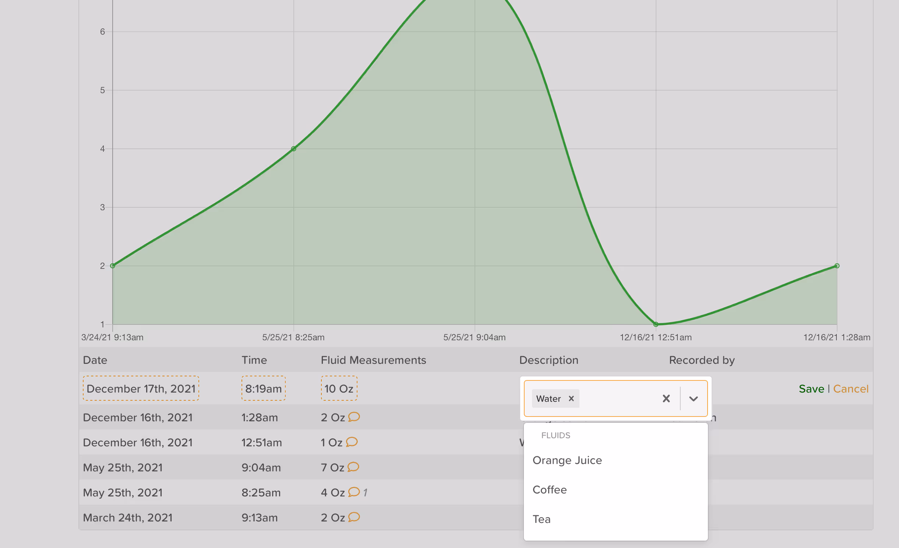This screenshot has width=899, height=548.
Task: Edit the 8:19am time field
Action: [x=263, y=389]
